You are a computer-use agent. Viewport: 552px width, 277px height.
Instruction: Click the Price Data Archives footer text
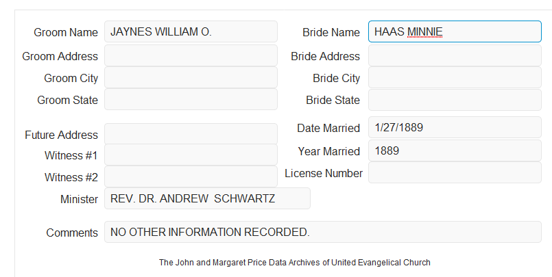[x=295, y=263]
